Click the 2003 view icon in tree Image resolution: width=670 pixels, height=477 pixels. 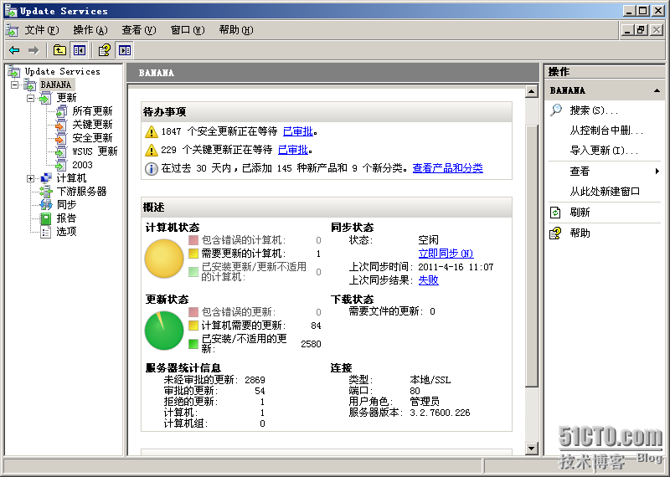pos(61,165)
